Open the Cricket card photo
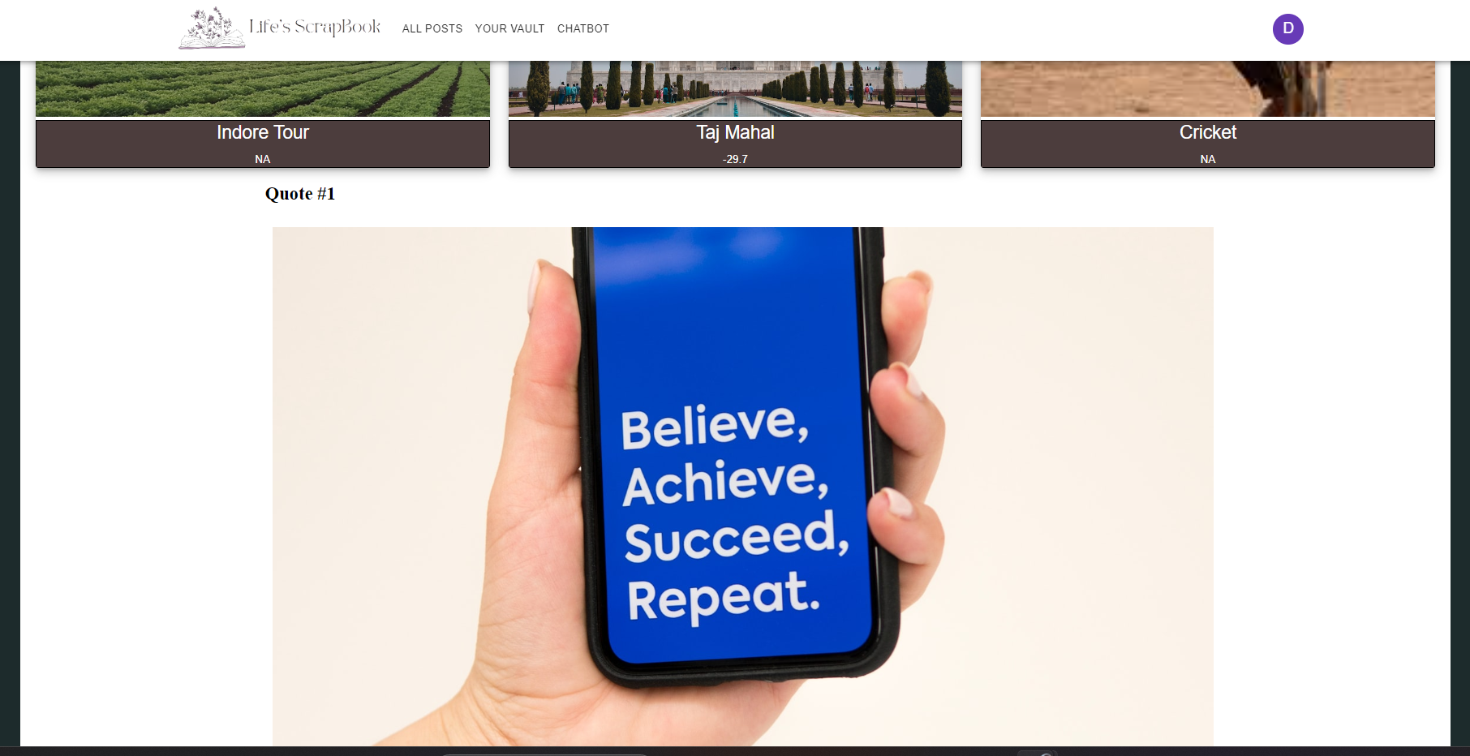Viewport: 1470px width, 756px height. [x=1208, y=88]
